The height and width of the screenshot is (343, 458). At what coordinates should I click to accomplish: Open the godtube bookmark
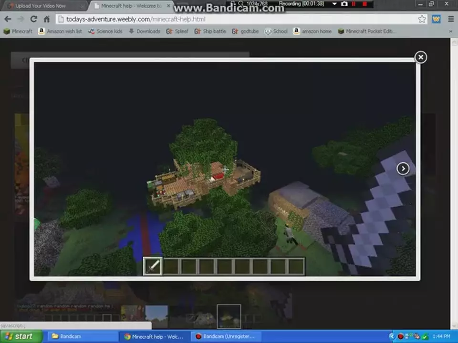245,31
